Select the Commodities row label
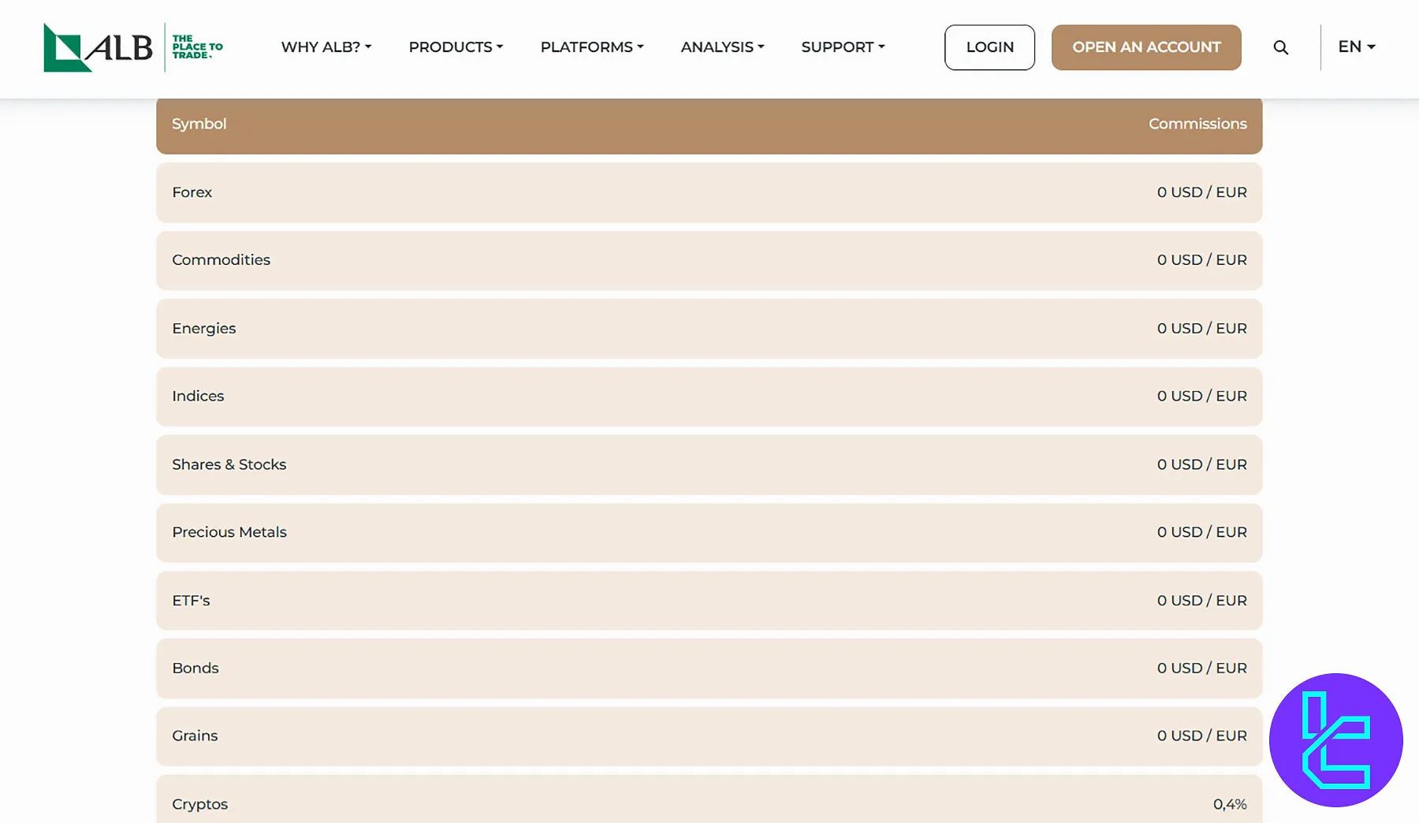Viewport: 1419px width, 823px height. click(x=222, y=260)
